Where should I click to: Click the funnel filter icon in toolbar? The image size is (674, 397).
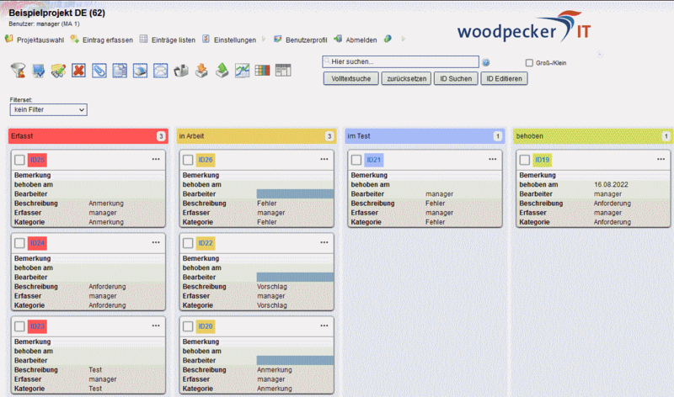(x=19, y=71)
